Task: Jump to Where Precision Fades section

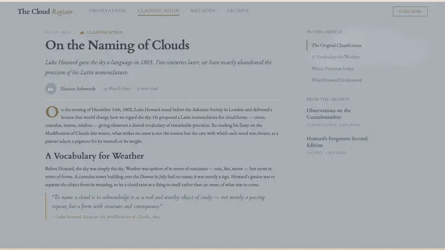Action: (x=332, y=68)
